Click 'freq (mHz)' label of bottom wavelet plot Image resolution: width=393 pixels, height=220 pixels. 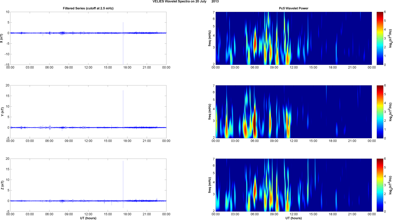(x=210, y=185)
